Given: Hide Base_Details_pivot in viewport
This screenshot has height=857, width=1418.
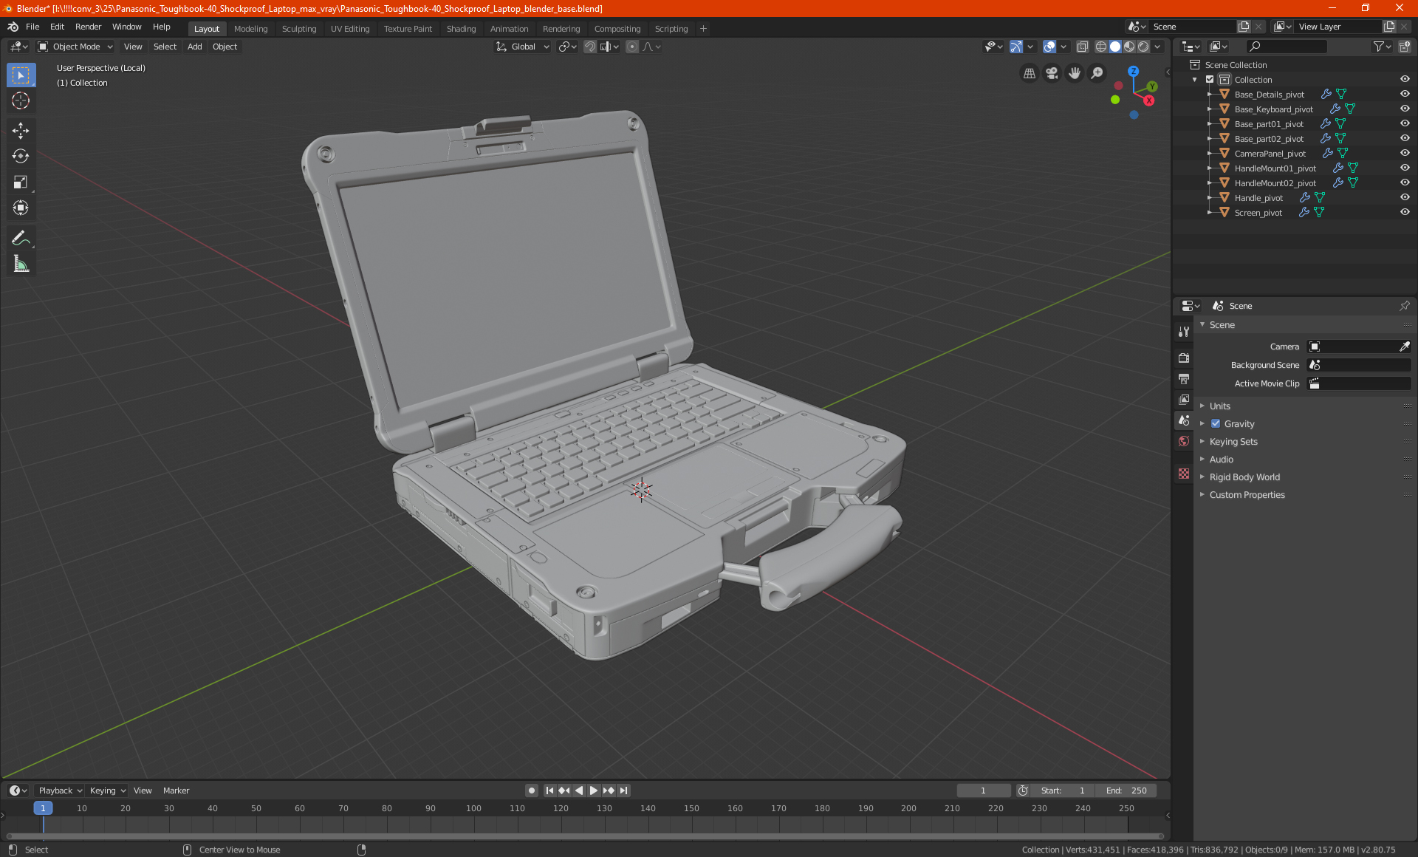Looking at the screenshot, I should (1405, 94).
